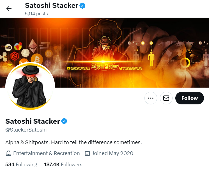
Task: Click the Satoshi Stacker profile display name
Action: pyautogui.click(x=33, y=121)
